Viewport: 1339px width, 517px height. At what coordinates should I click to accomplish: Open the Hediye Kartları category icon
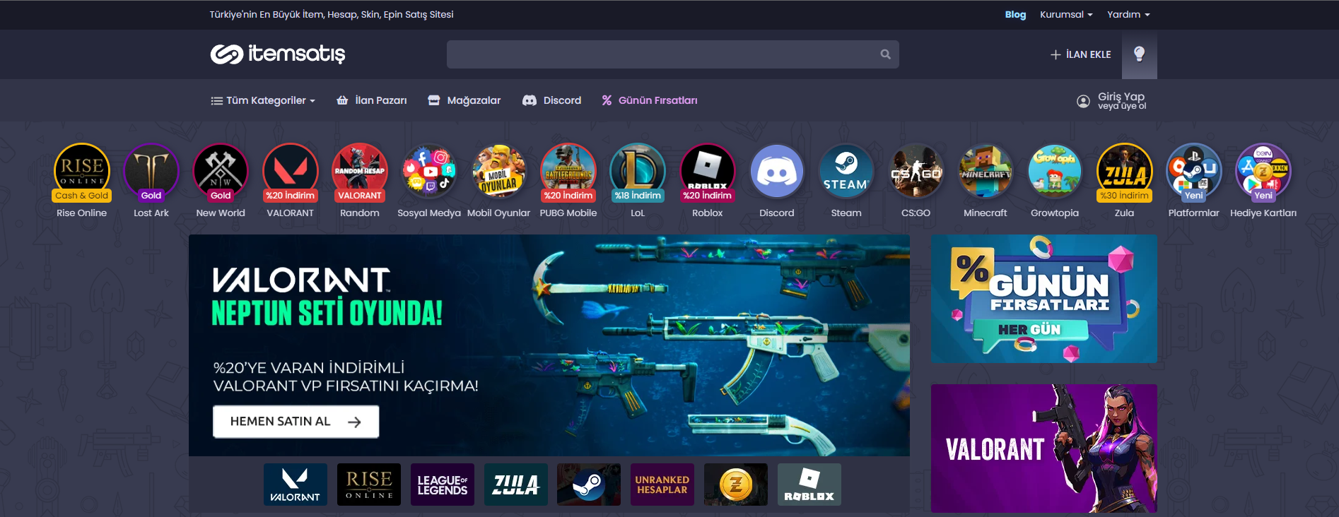tap(1263, 172)
